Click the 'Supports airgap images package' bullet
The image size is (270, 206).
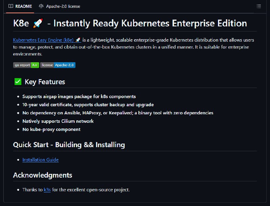[x=79, y=96]
